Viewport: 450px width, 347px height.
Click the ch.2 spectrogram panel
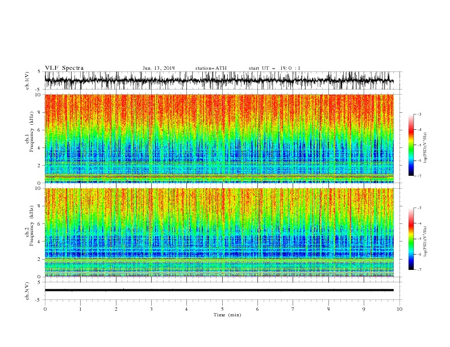219,232
